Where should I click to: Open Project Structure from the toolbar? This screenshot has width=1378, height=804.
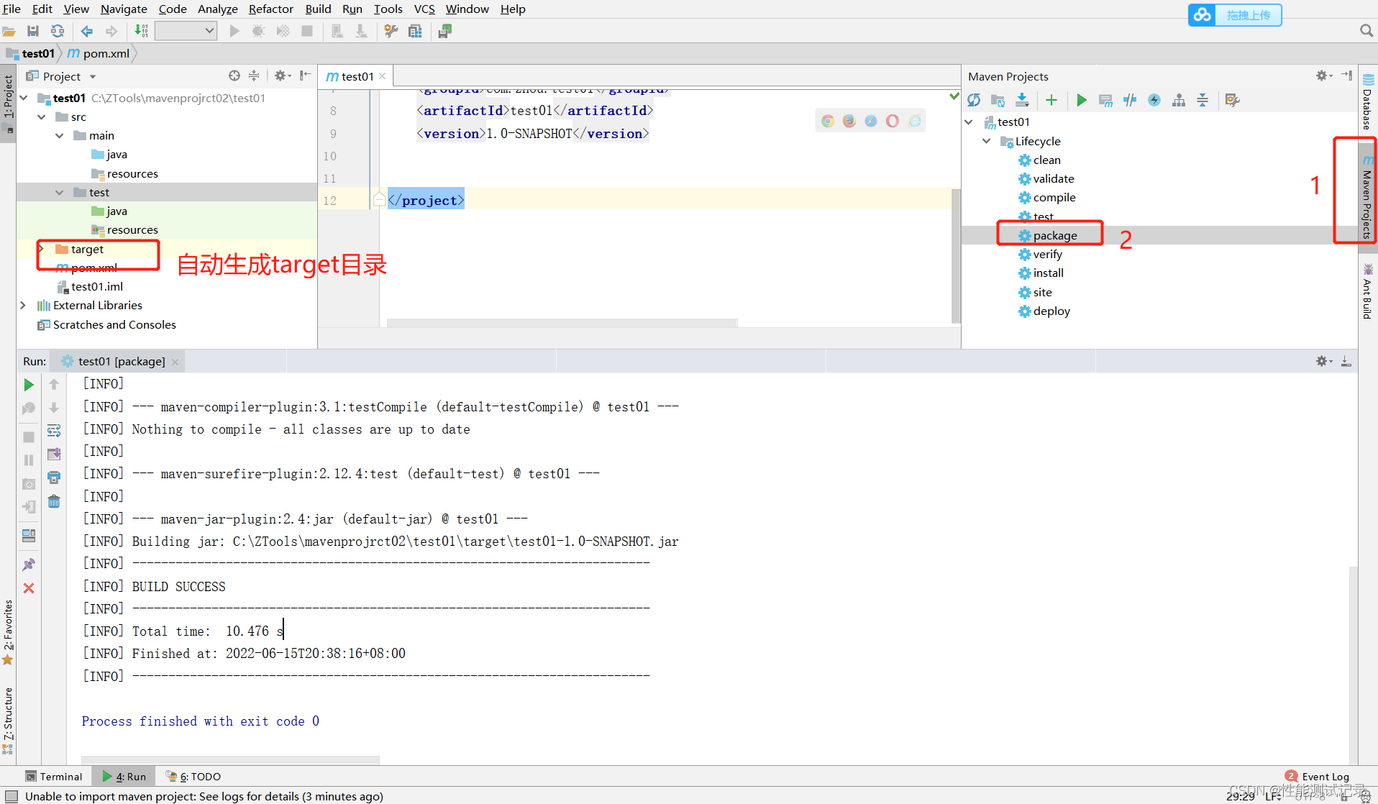(x=415, y=31)
